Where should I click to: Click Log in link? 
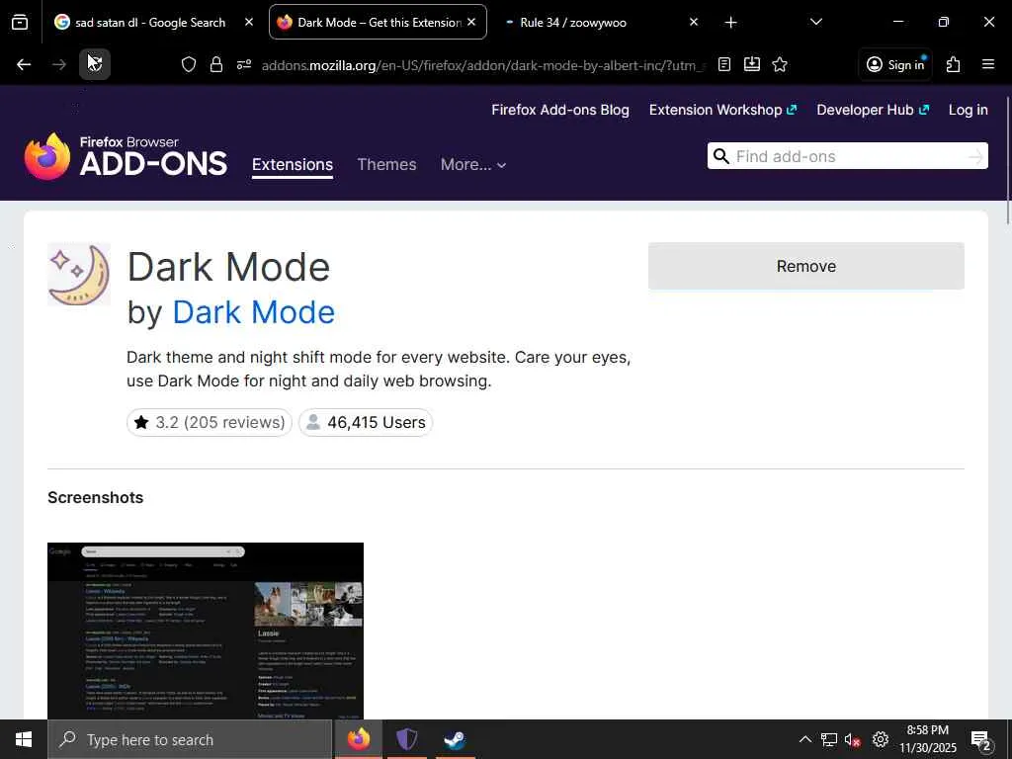coord(969,110)
